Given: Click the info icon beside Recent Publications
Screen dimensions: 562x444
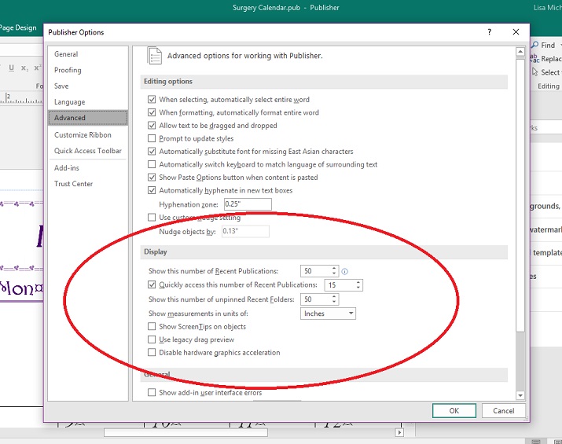Looking at the screenshot, I should coord(345,272).
